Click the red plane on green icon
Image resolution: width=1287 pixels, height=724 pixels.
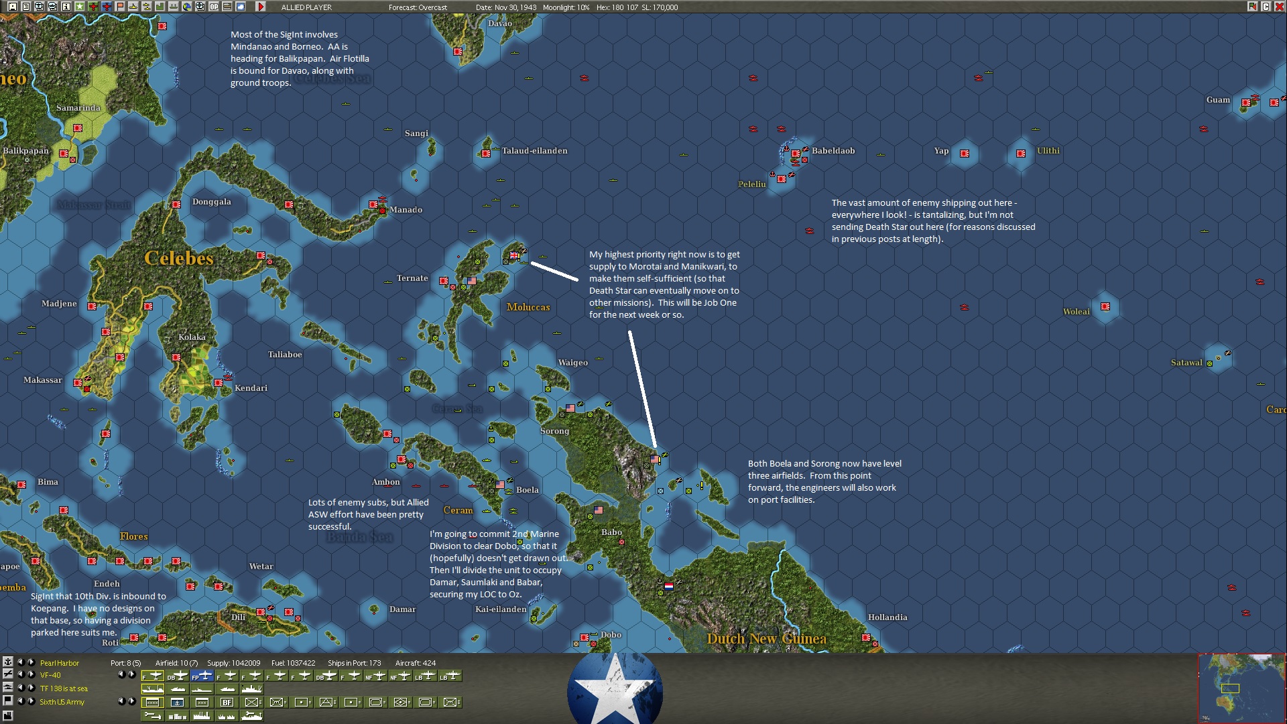(93, 7)
